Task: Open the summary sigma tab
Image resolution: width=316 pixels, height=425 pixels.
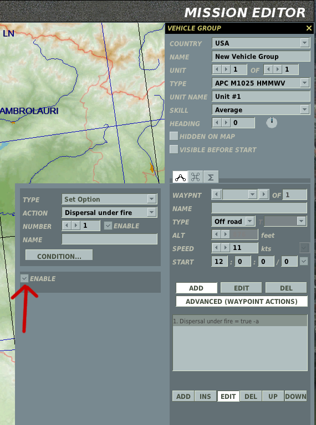Action: coord(211,177)
